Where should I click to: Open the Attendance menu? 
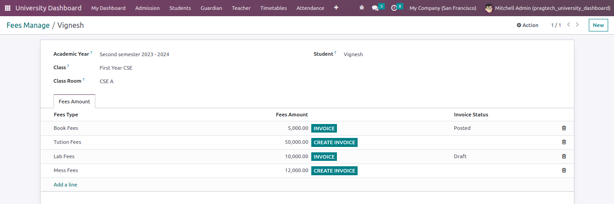click(x=310, y=8)
